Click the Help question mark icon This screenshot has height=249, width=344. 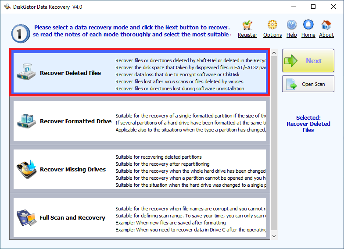coord(292,25)
